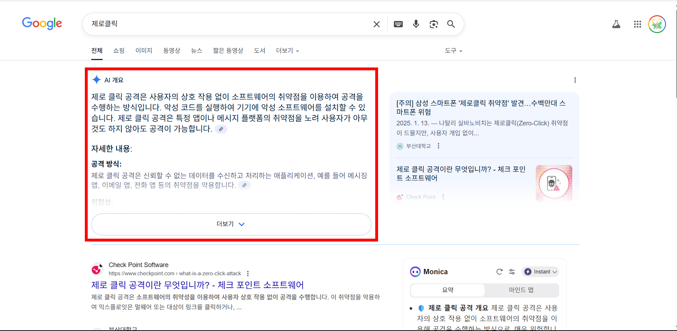Select the 요약 tab in Monica
Viewport: 677px width, 331px height.
pyautogui.click(x=448, y=290)
